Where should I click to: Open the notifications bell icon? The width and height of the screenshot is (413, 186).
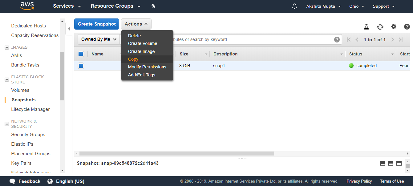(x=294, y=6)
